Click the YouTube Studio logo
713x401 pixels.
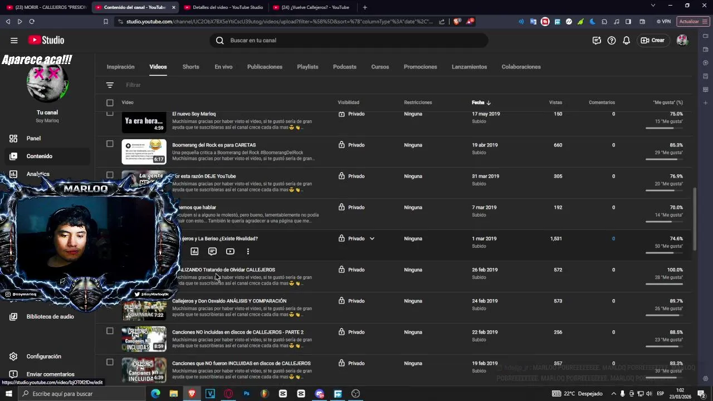pyautogui.click(x=46, y=40)
